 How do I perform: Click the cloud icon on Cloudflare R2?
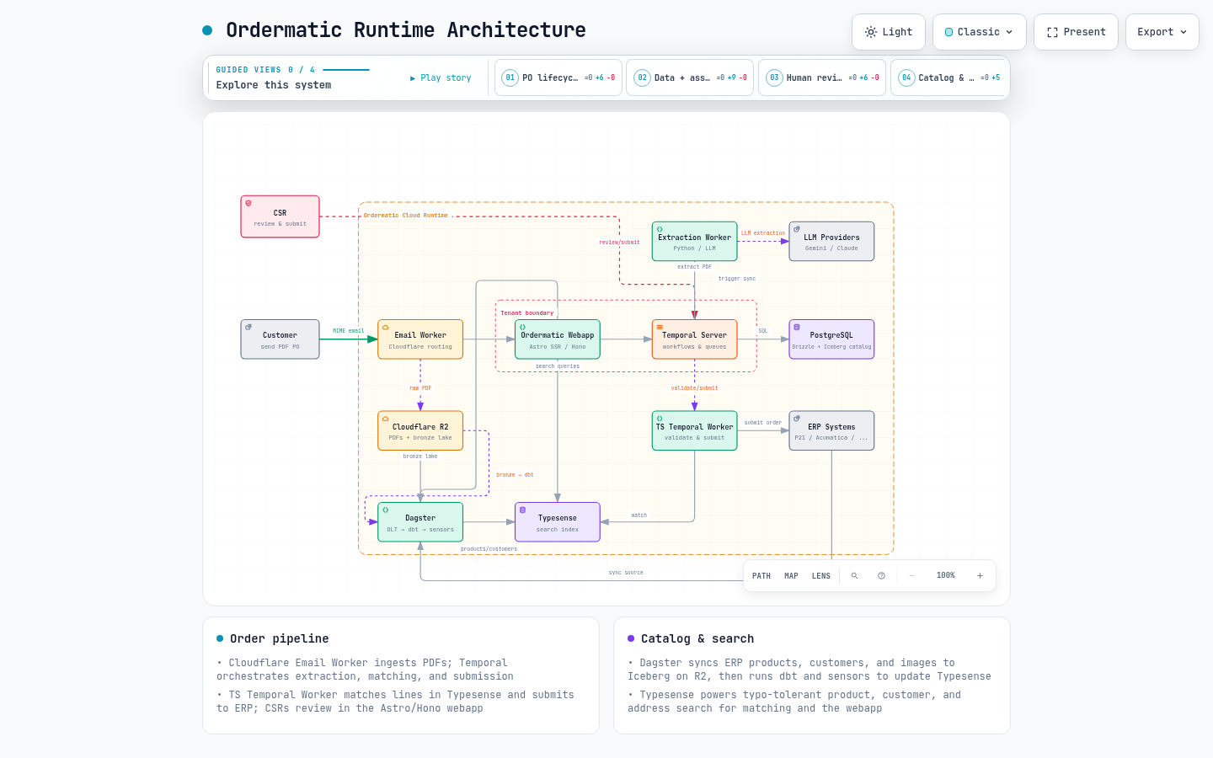pos(386,419)
